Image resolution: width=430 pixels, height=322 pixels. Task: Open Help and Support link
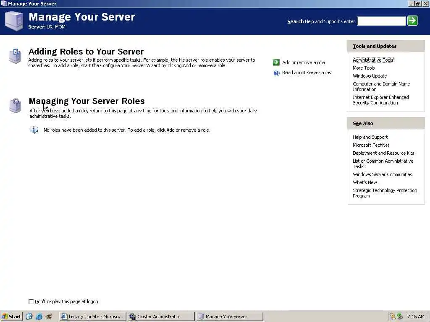370,137
